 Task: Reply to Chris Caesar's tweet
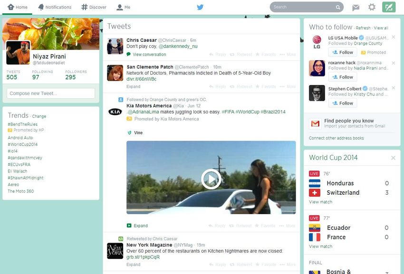click(218, 54)
